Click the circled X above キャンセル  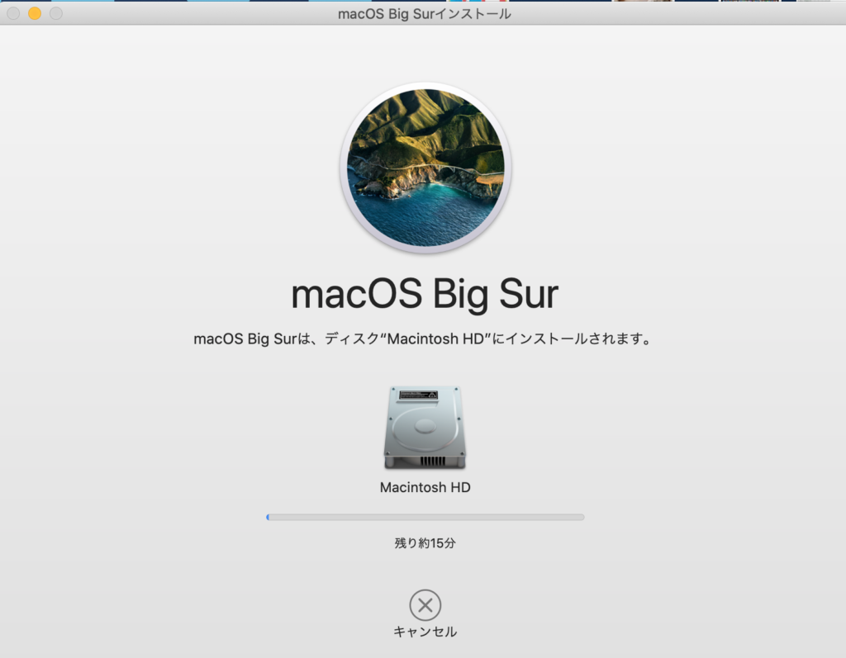tap(425, 605)
